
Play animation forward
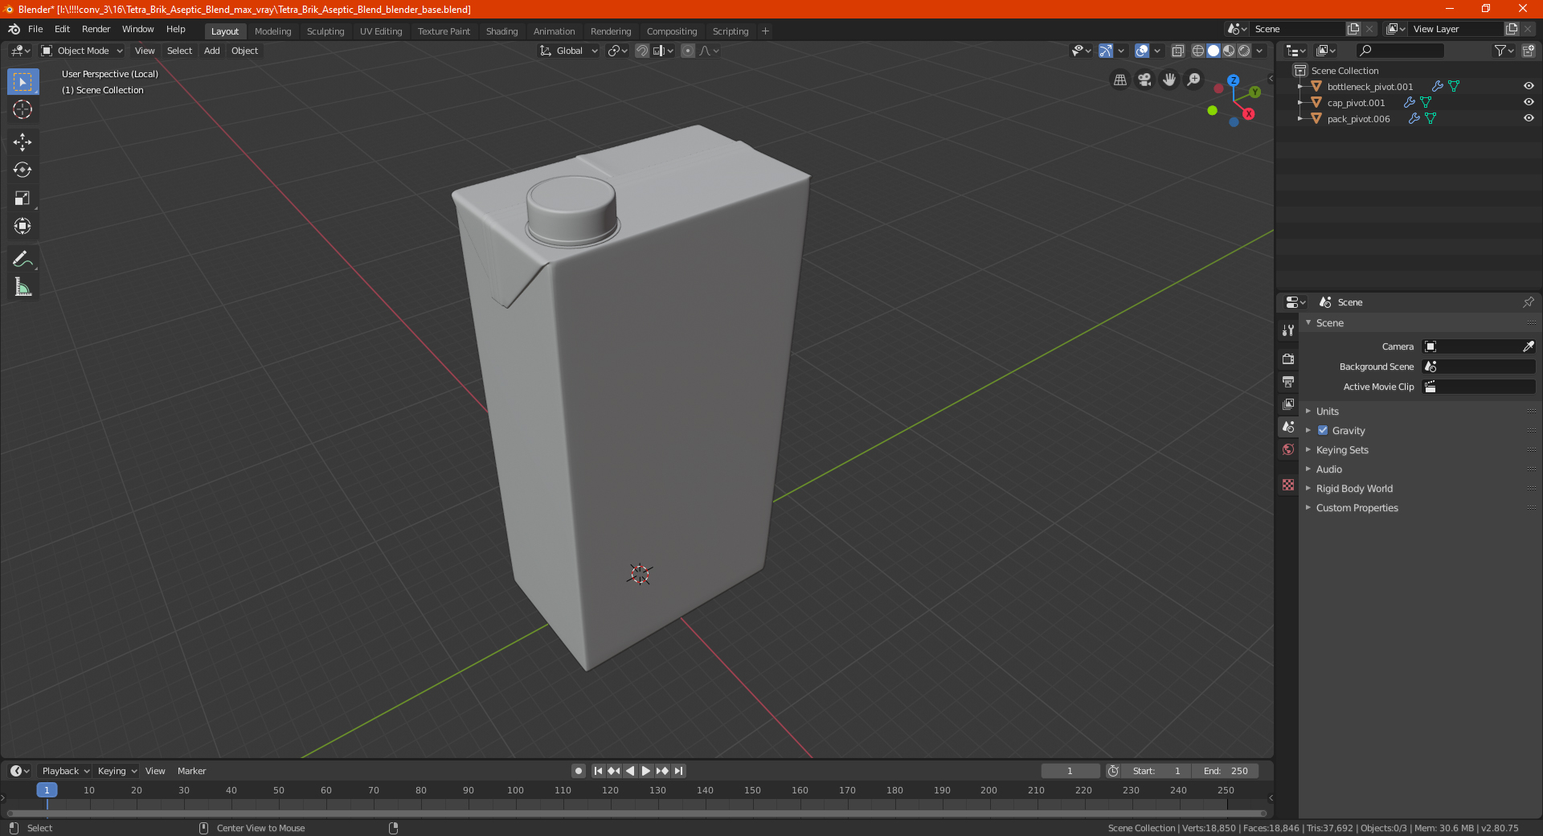(x=645, y=771)
